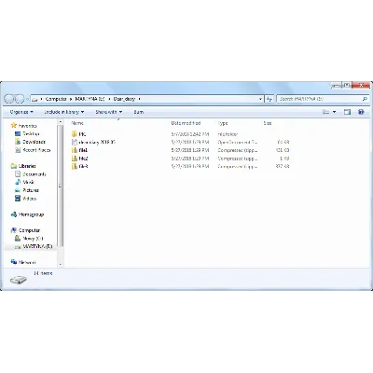
Task: Click the drive icon in the address bar
Action: (35, 99)
